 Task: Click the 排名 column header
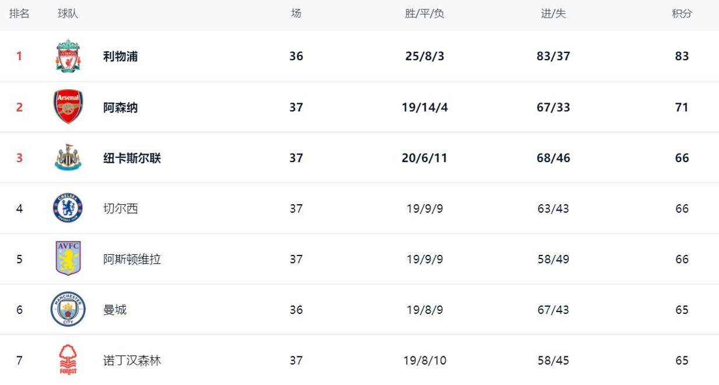click(19, 13)
